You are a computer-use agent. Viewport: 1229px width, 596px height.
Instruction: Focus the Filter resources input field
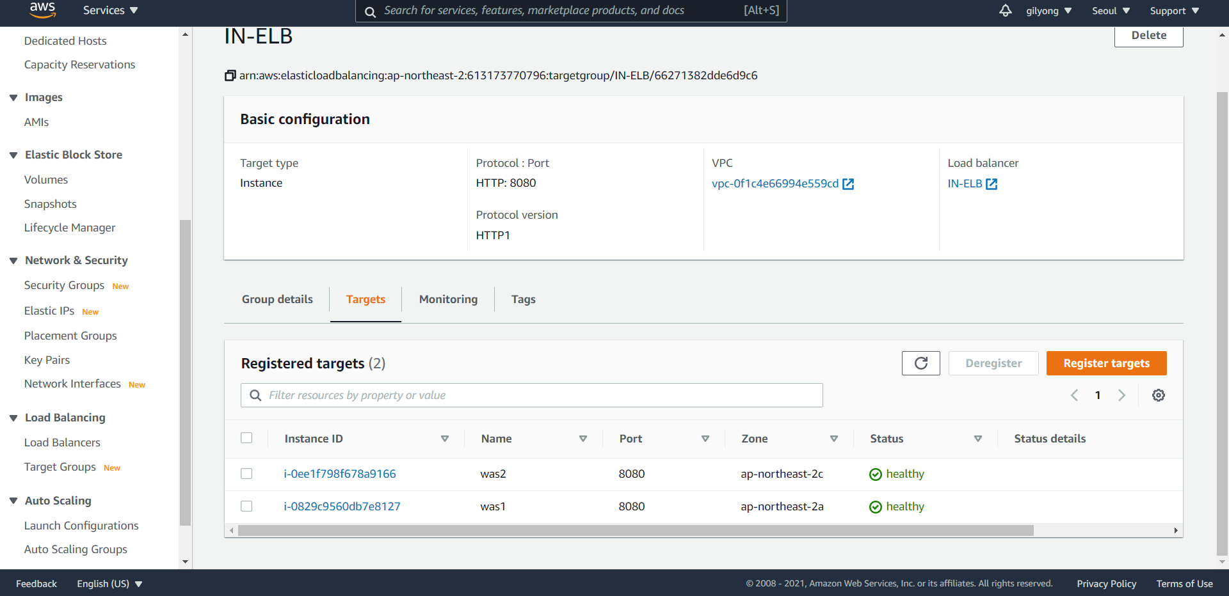[532, 395]
